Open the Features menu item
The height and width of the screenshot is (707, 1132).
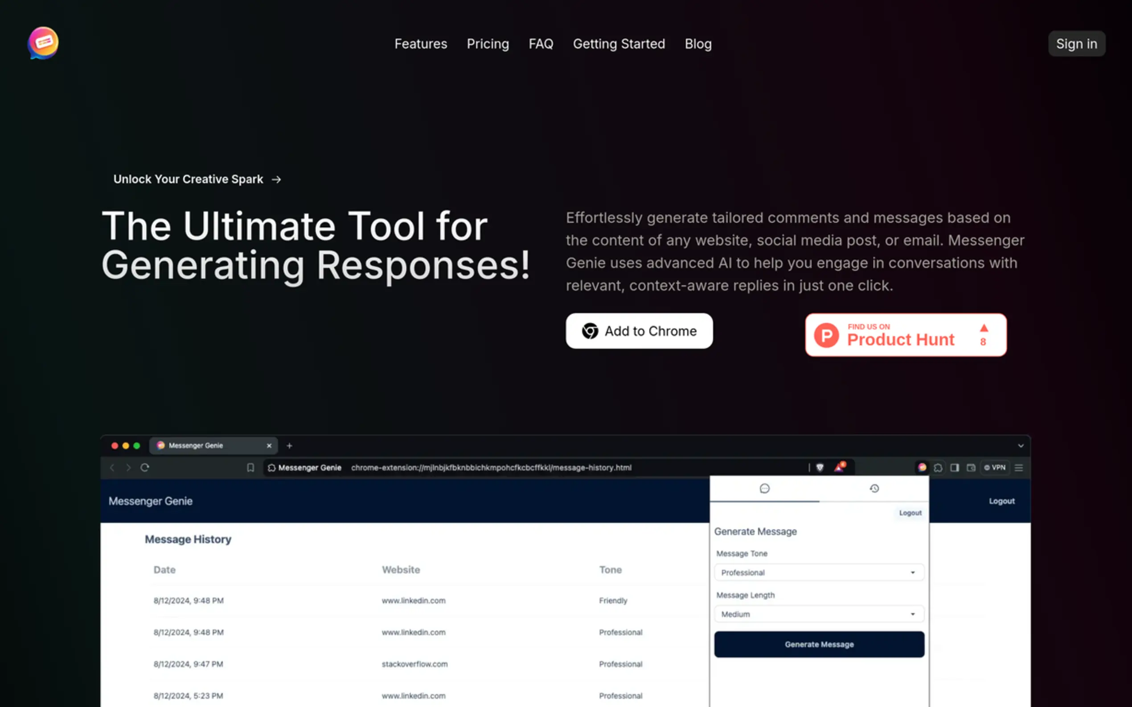[x=420, y=44]
